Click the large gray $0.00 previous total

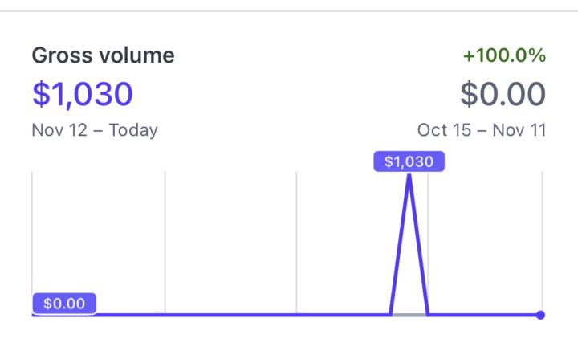[503, 94]
